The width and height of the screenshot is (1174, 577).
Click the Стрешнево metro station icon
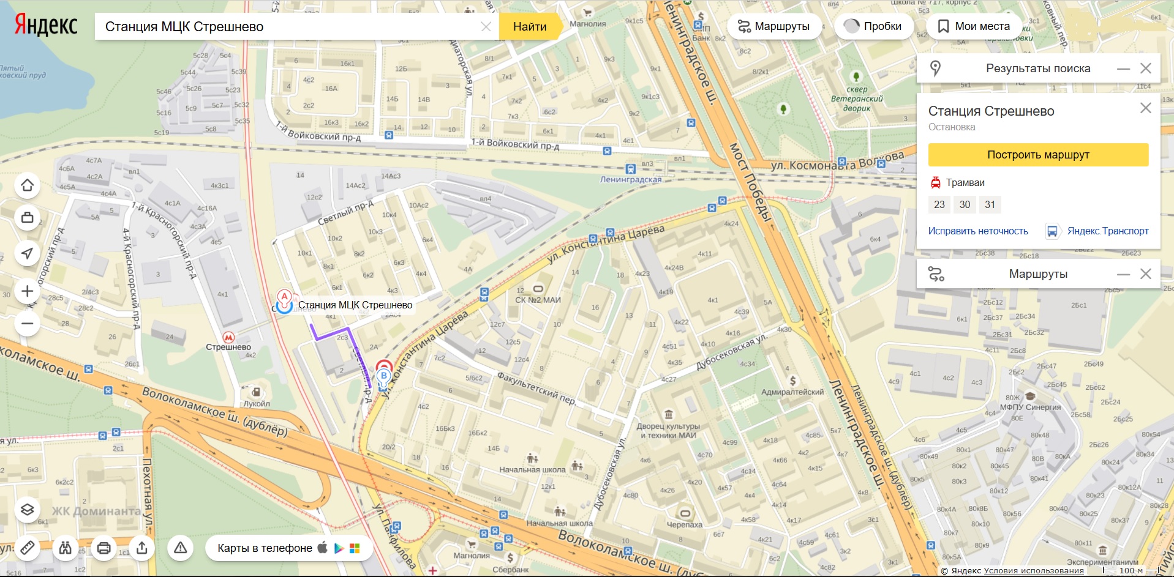tap(228, 337)
